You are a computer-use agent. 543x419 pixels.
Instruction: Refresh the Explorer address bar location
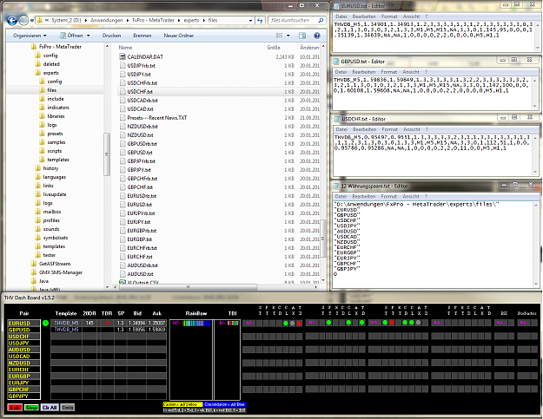[260, 21]
